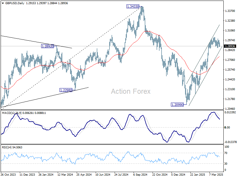The width and height of the screenshot is (237, 178).
Task: Select the 1.28920 price label
Action: pyautogui.click(x=47, y=46)
